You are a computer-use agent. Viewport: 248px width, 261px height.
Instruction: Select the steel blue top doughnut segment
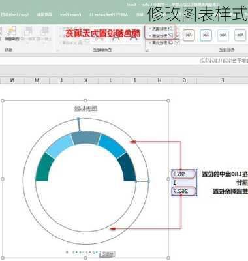86,138
